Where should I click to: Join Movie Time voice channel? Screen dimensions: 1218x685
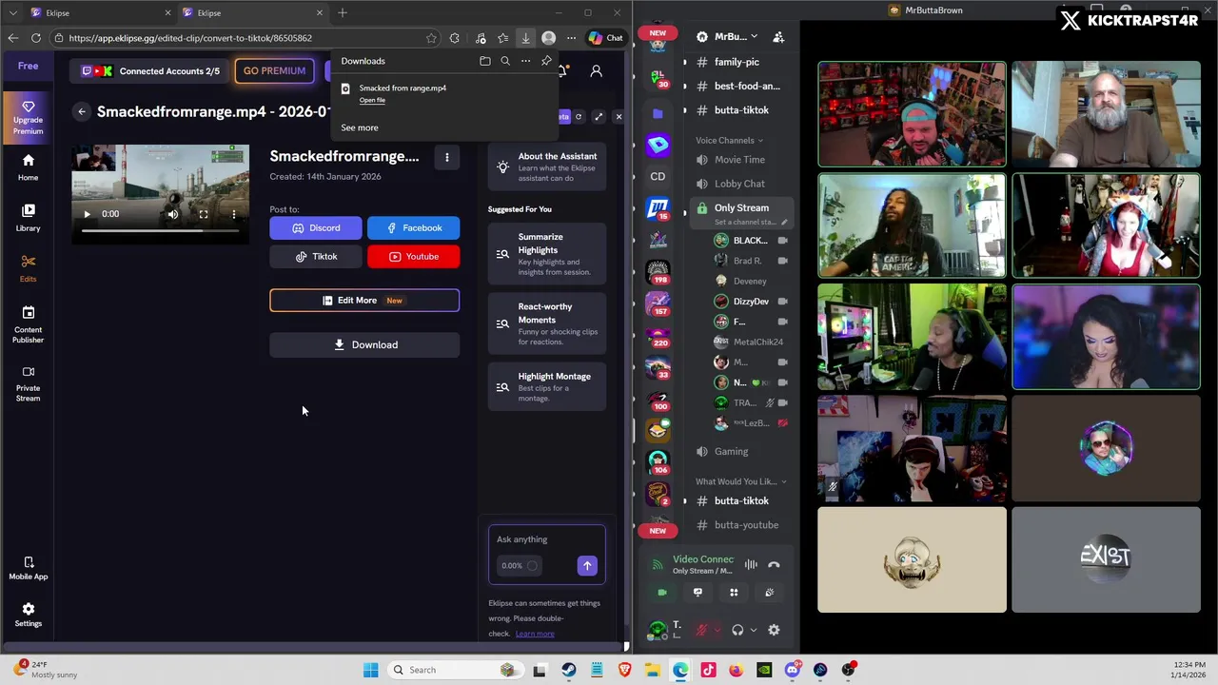[739, 160]
